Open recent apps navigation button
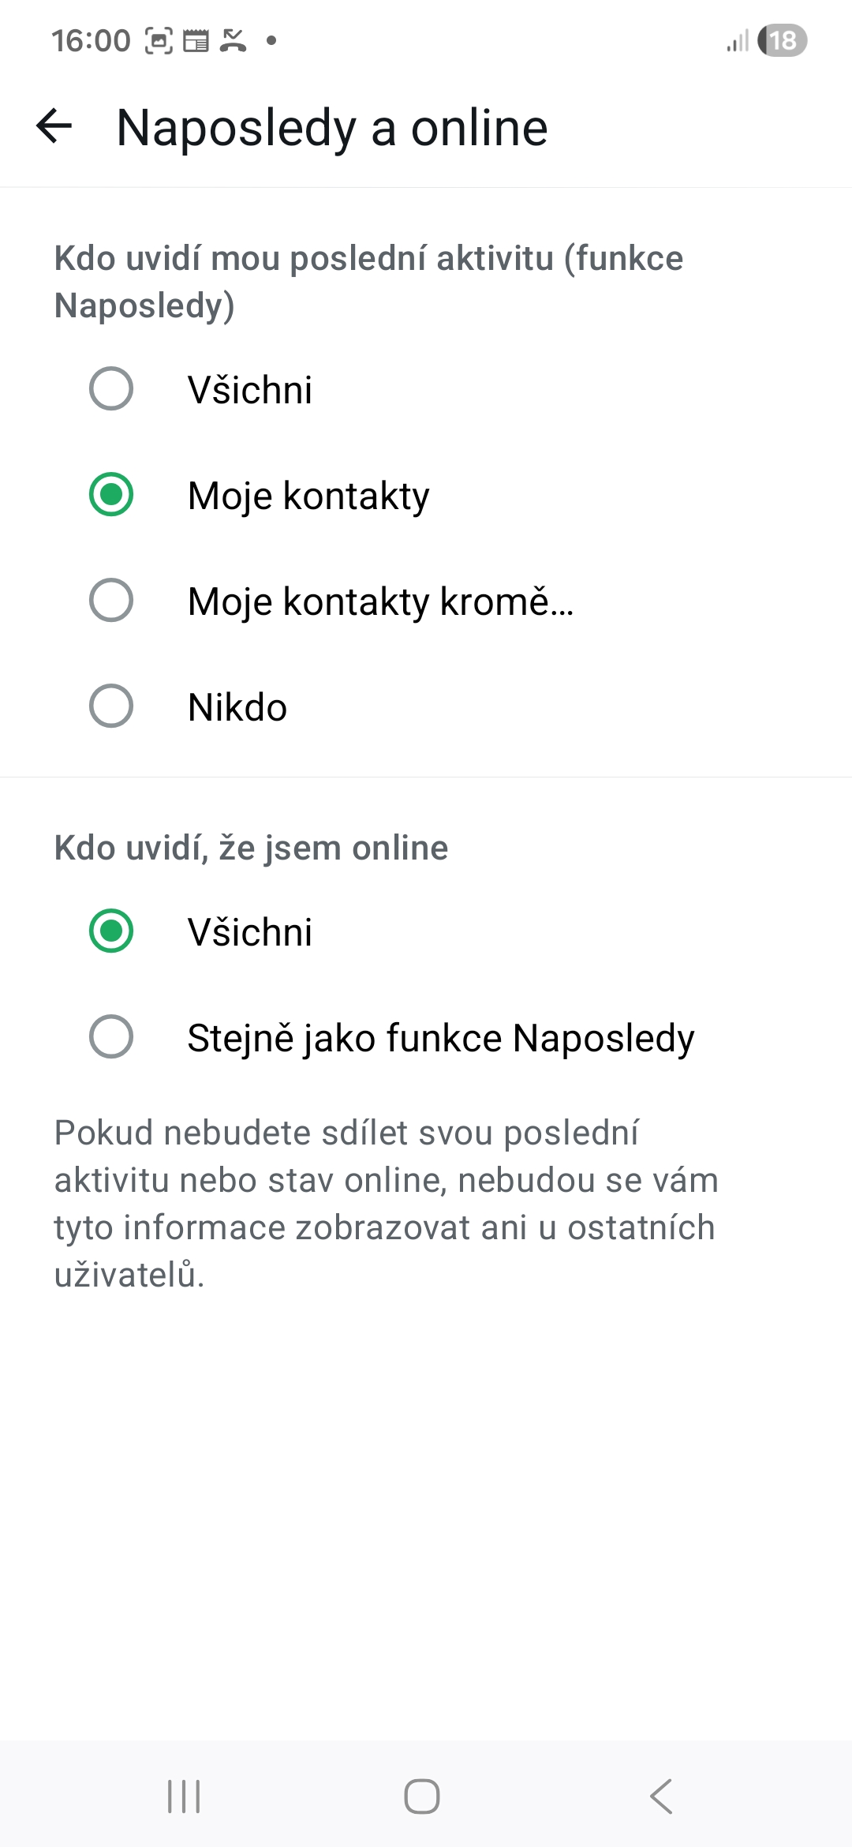This screenshot has height=1847, width=852. (184, 1796)
